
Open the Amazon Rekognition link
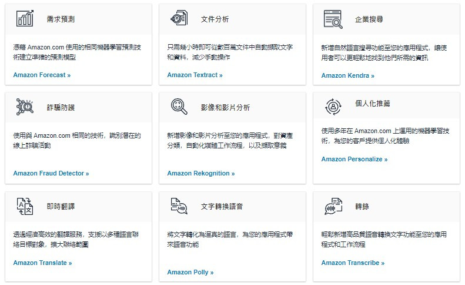pyautogui.click(x=201, y=173)
